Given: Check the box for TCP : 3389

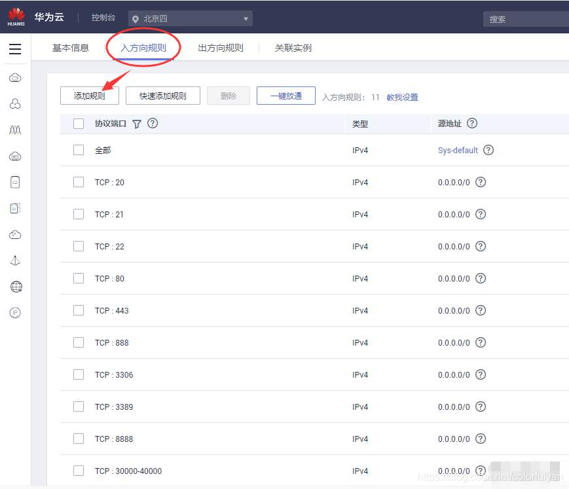Looking at the screenshot, I should tap(79, 407).
